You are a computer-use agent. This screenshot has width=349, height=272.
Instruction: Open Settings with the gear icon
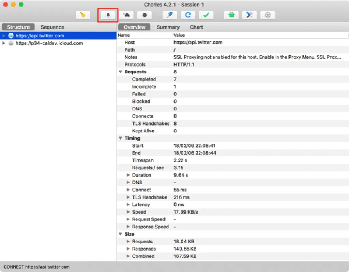268,15
